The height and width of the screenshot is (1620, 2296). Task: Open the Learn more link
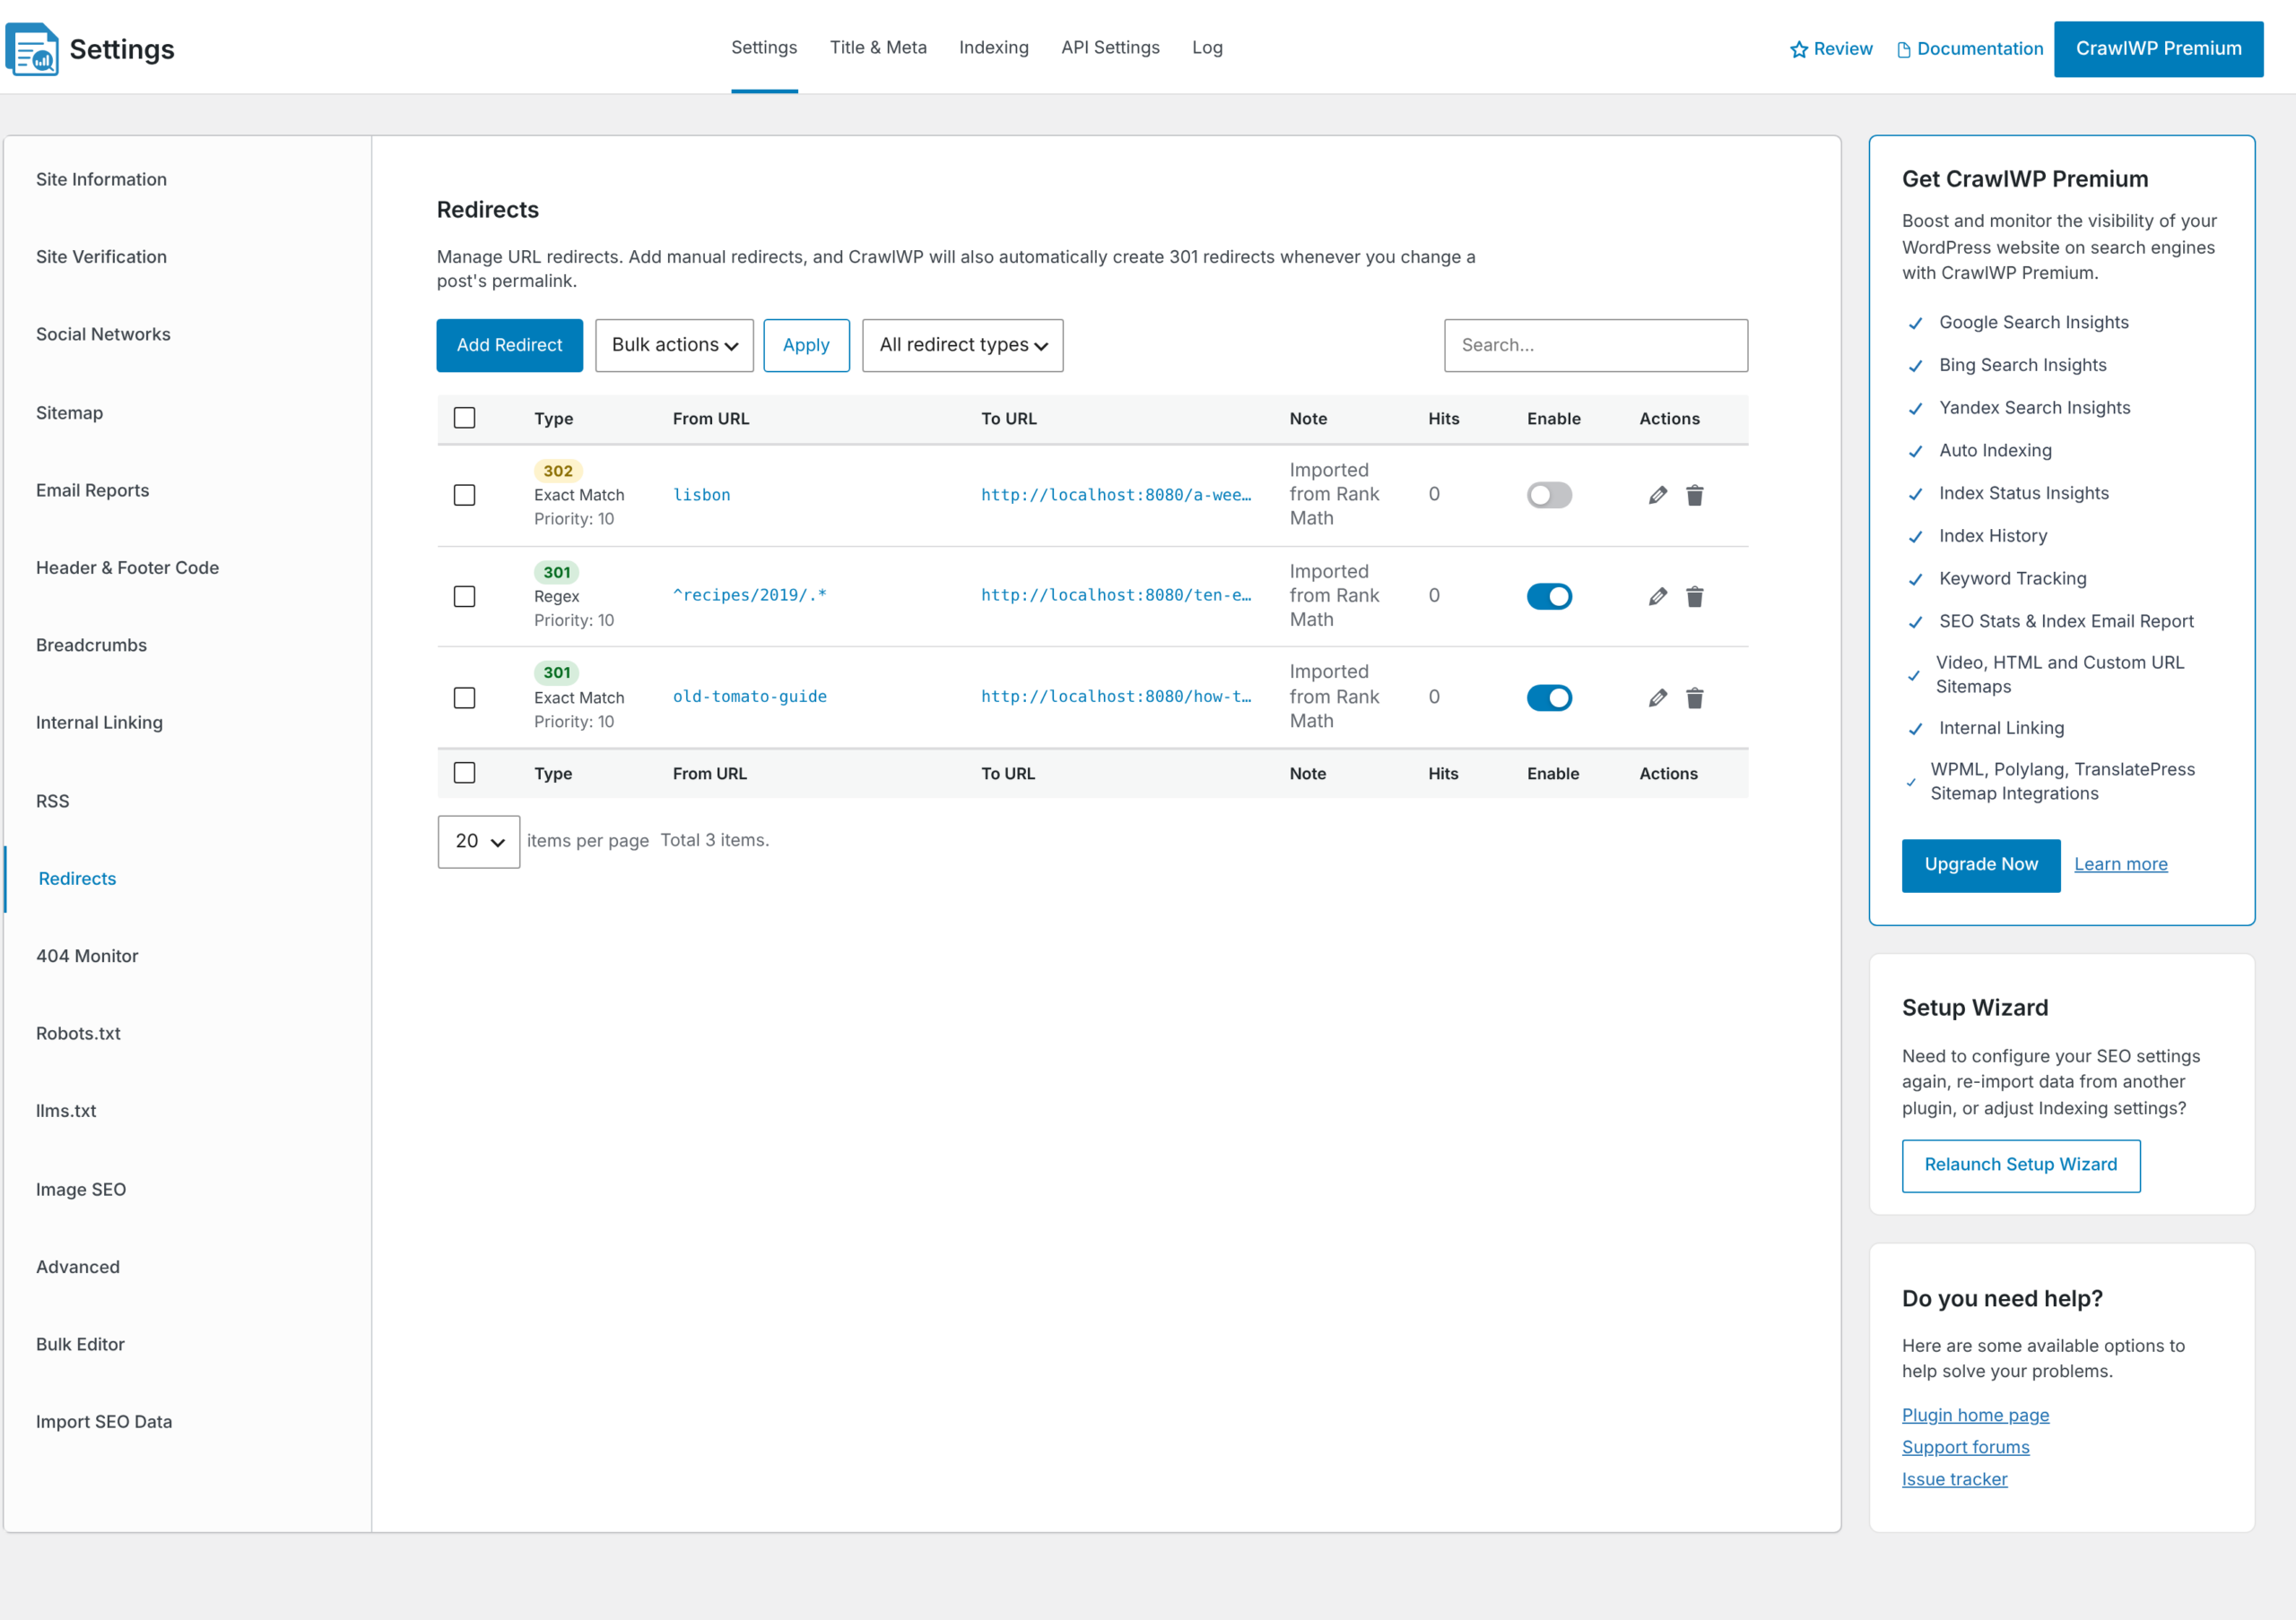coord(2120,864)
